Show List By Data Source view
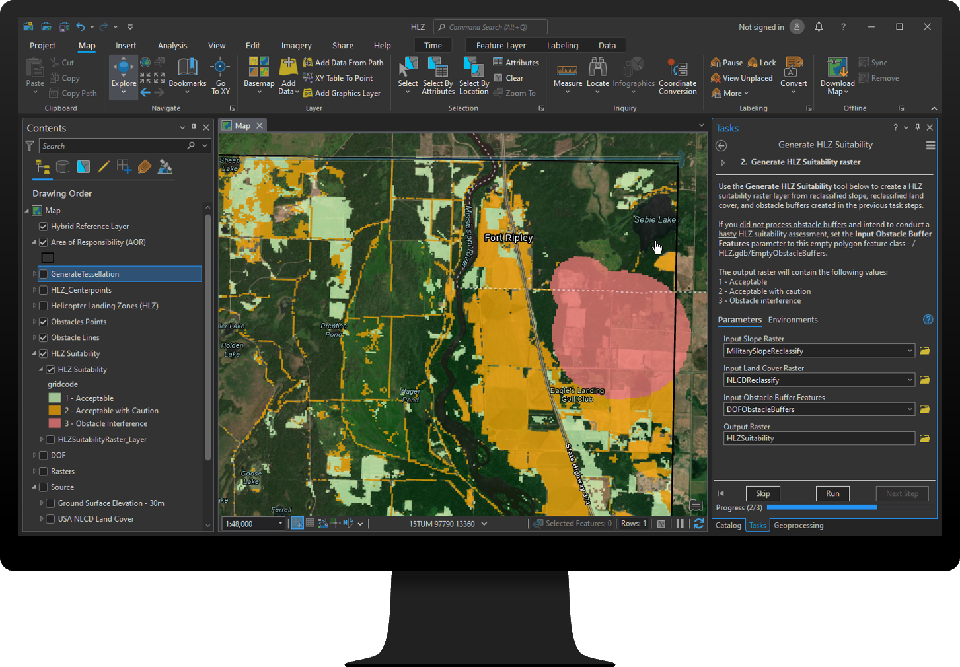This screenshot has height=667, width=960. point(63,167)
